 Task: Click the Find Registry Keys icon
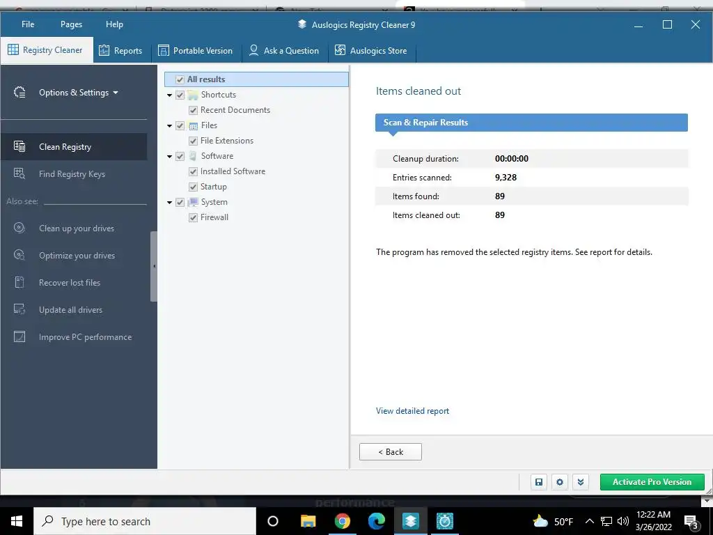click(19, 173)
